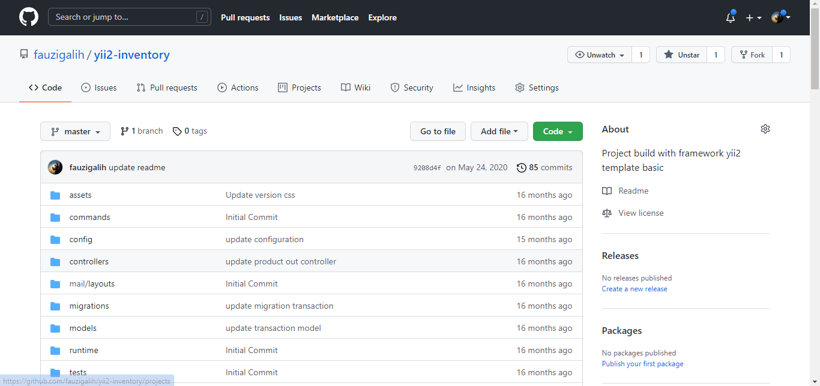Click the About settings gear icon
This screenshot has height=386, width=820.
(765, 129)
